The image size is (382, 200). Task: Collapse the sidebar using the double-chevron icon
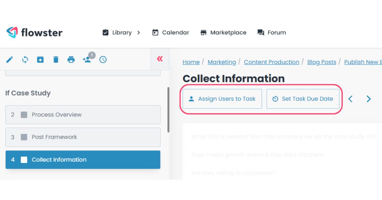pos(159,59)
